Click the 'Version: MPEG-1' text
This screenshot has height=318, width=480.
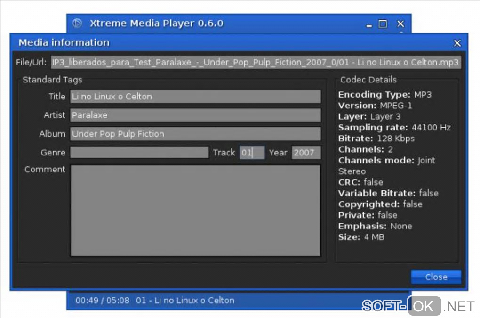coord(375,106)
